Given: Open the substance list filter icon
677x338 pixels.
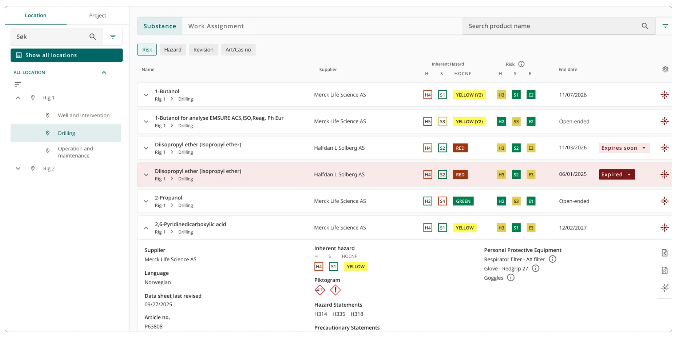Looking at the screenshot, I should pyautogui.click(x=665, y=26).
